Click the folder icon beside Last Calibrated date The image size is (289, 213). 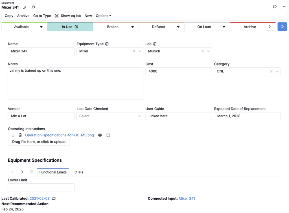[54, 198]
